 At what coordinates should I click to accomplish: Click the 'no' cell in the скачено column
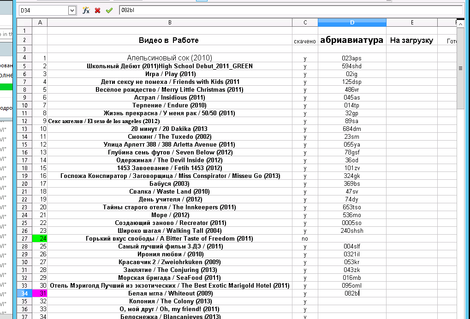305,239
